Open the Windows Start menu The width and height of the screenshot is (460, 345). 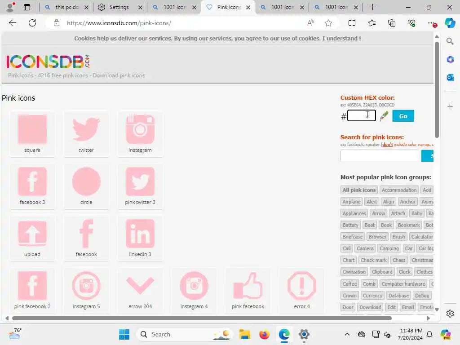[124, 334]
